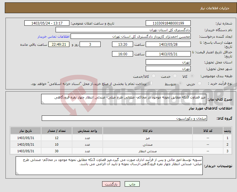Viewport: 237px width, 192px height.
Task: Click the buyer organization name field
Action: 123,30
